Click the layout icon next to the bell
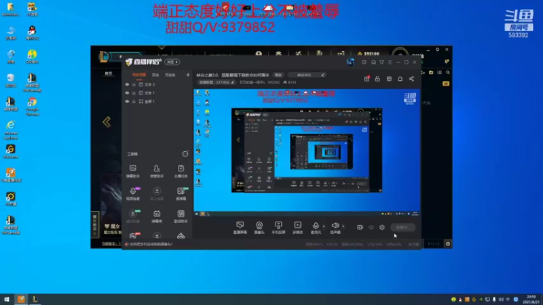The width and height of the screenshot is (543, 305). tap(389, 79)
